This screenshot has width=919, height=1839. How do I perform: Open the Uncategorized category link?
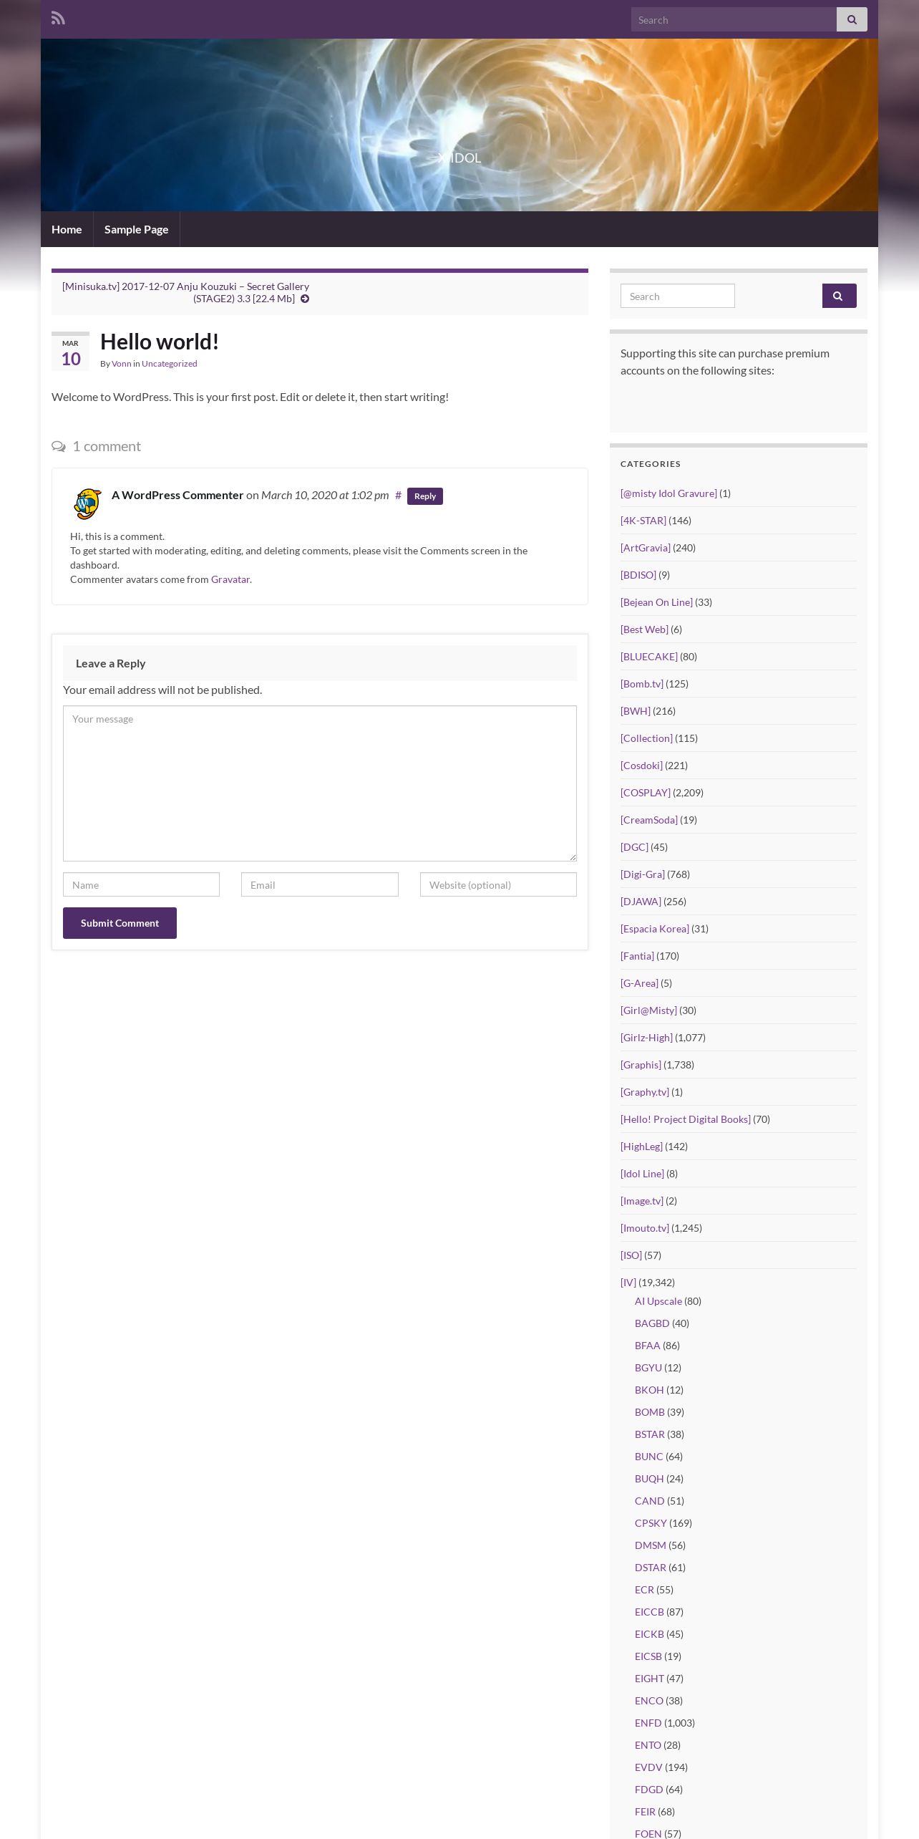[x=169, y=364]
